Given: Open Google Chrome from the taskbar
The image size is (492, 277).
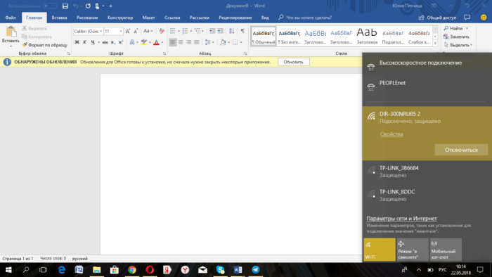Looking at the screenshot, I should [x=132, y=270].
